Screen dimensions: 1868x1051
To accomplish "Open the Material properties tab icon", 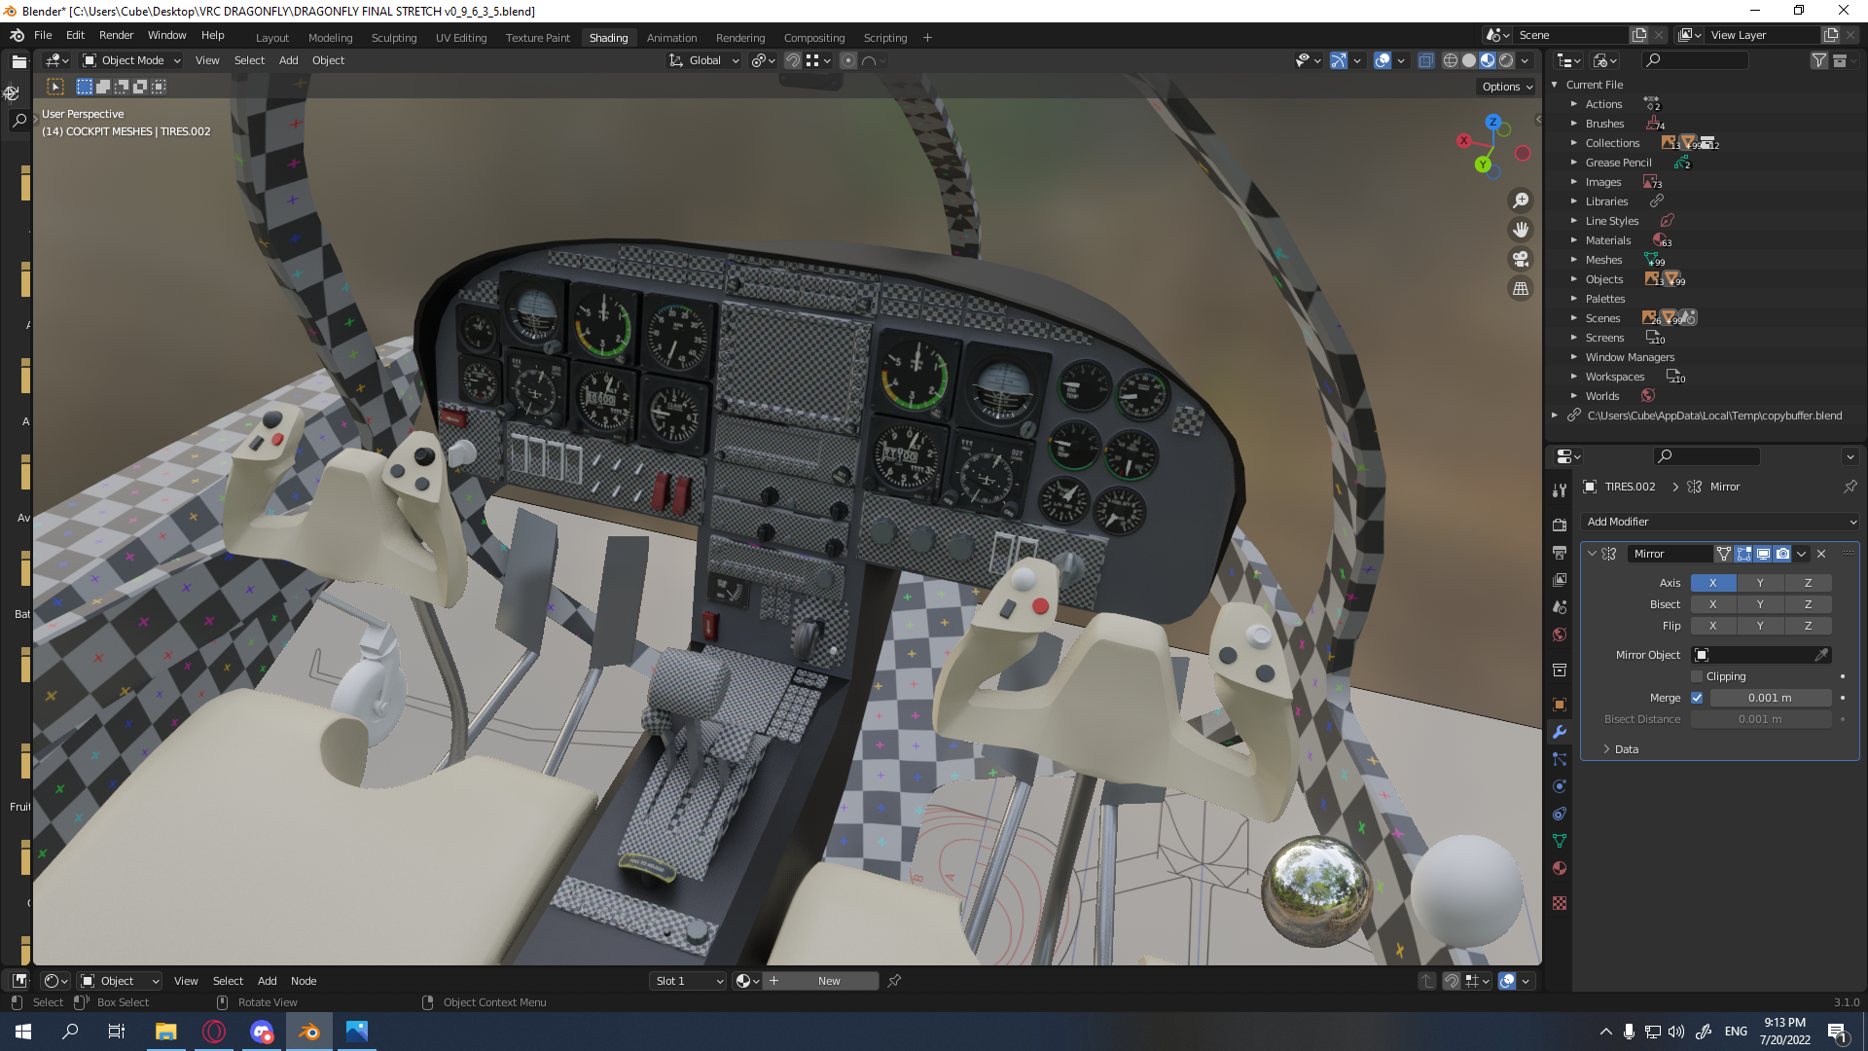I will [1560, 868].
